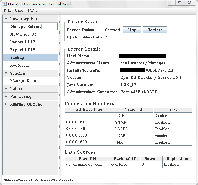198x185 pixels.
Task: Select the LDAP protocol cell
Action: coord(134,136)
